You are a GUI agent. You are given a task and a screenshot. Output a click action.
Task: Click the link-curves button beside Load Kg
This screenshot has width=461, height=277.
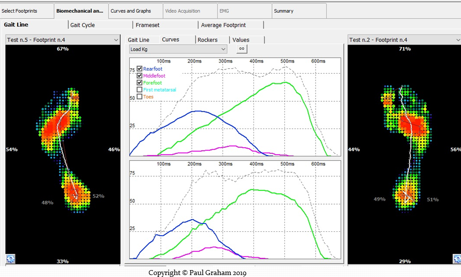click(242, 49)
